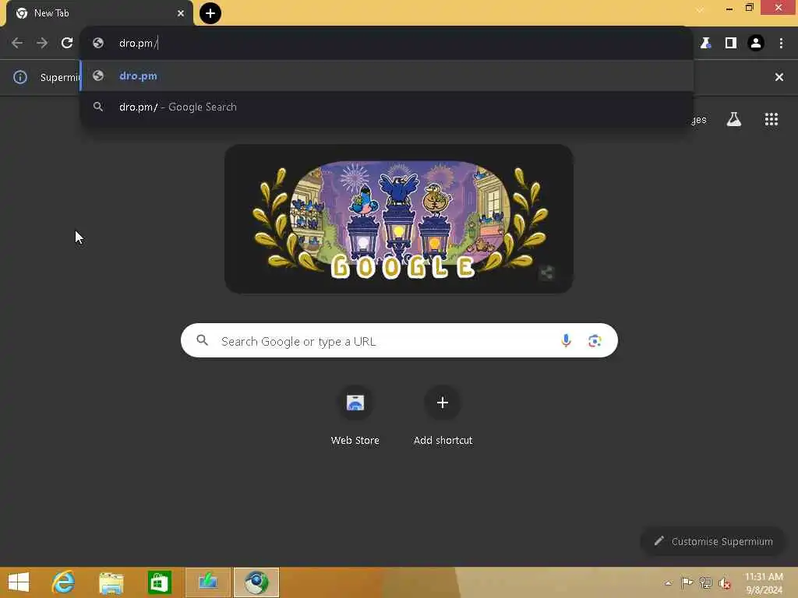Switch to the Supermium taskbar window
Viewport: 798px width, 598px height.
(256, 582)
